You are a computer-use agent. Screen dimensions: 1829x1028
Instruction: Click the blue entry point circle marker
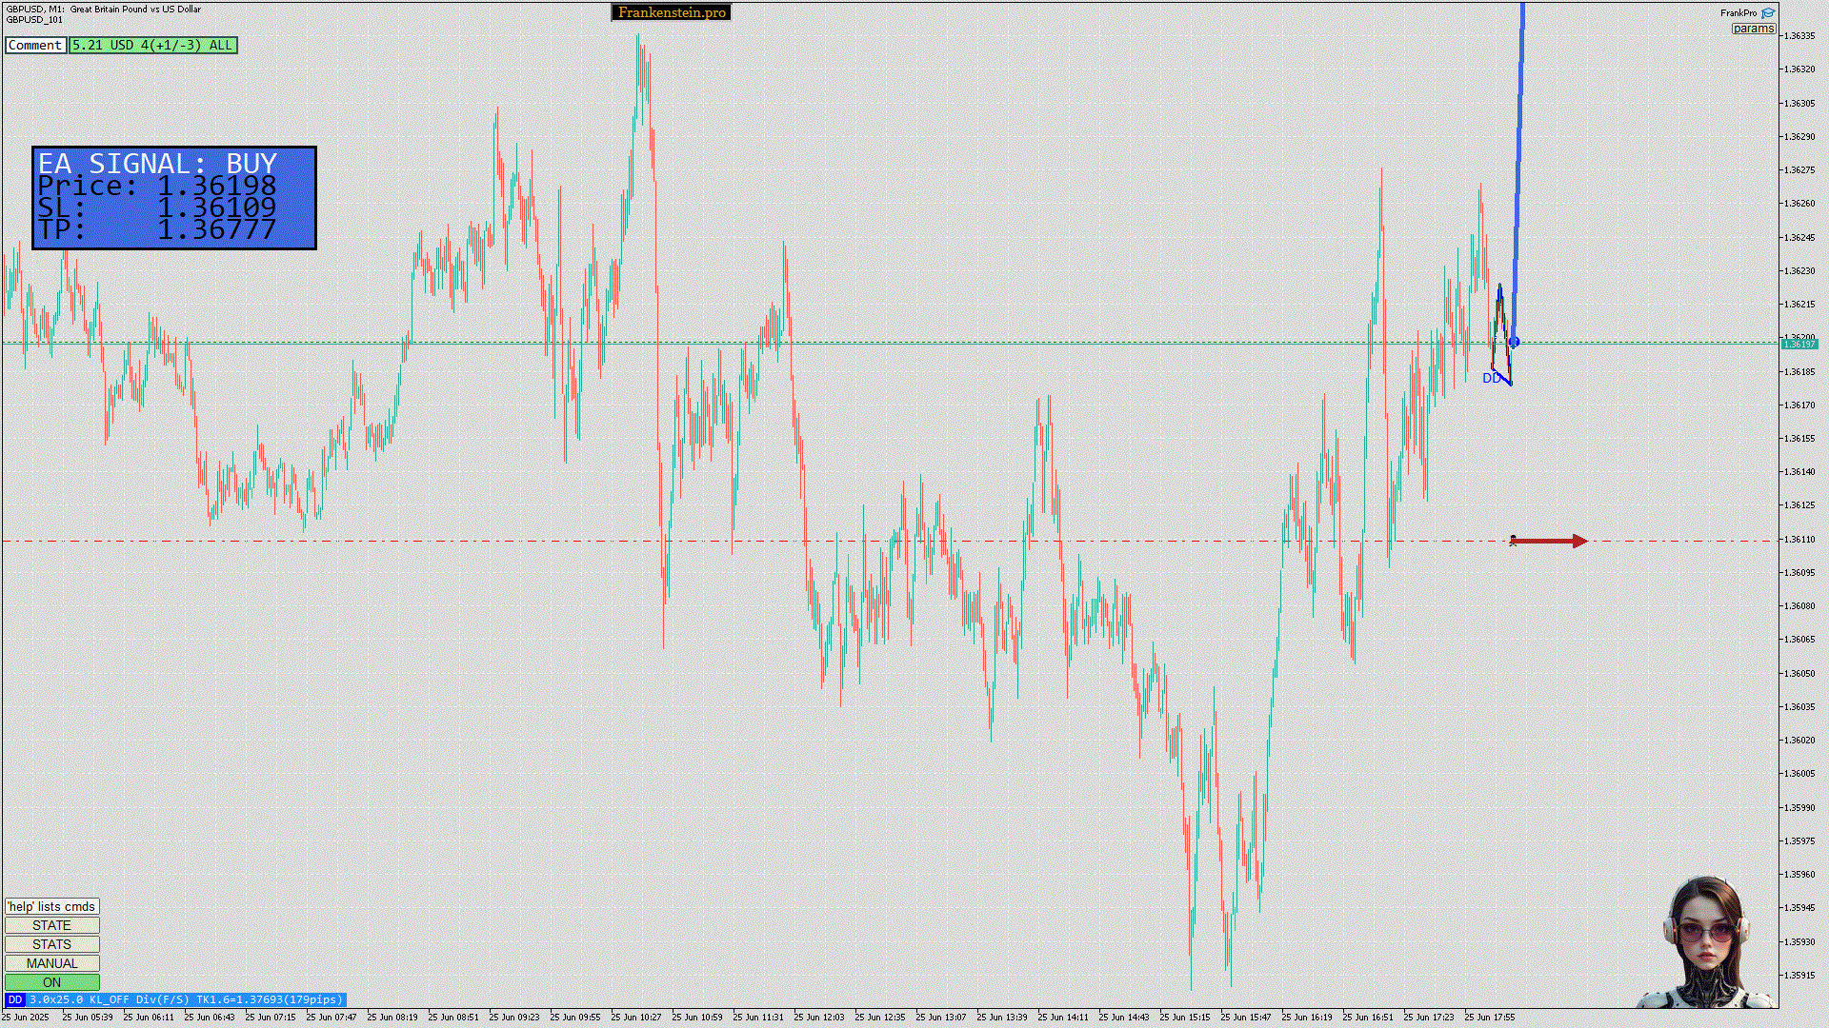click(1514, 342)
